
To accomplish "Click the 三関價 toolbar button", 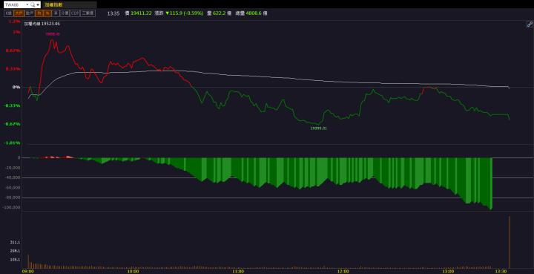I will pyautogui.click(x=88, y=13).
